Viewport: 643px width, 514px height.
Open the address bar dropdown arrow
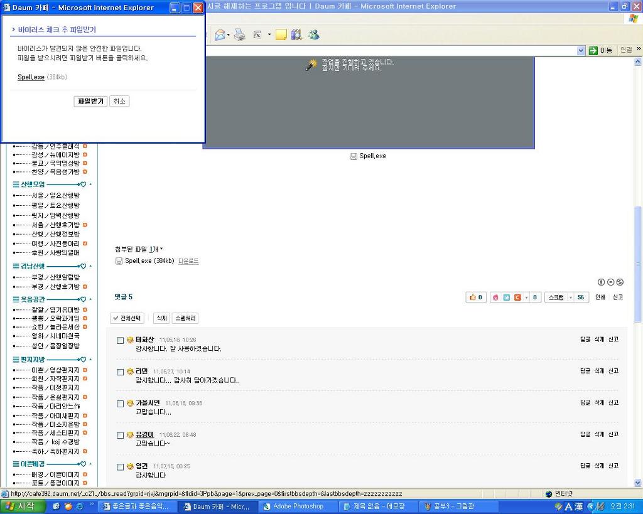tap(581, 50)
